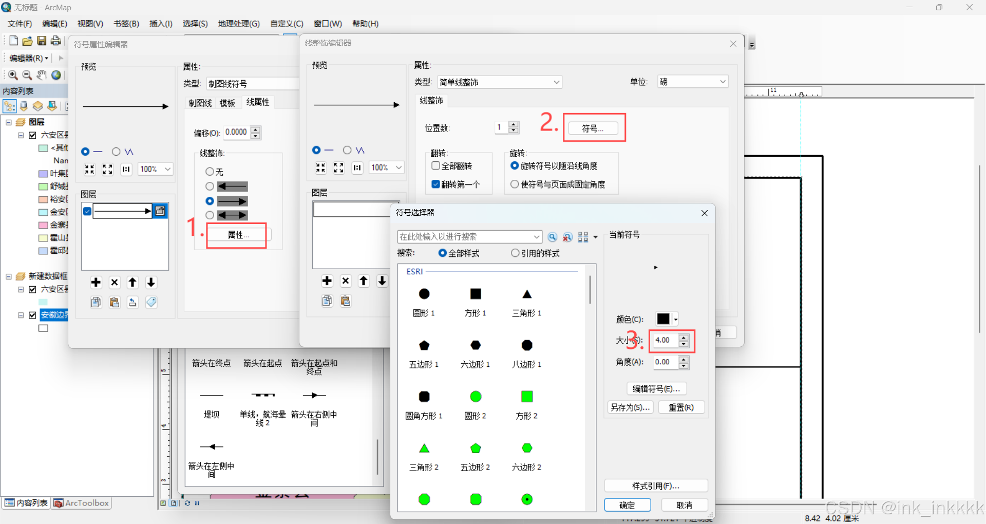Select 引用的样式 search radio option
Viewport: 986px width, 524px height.
tap(515, 253)
